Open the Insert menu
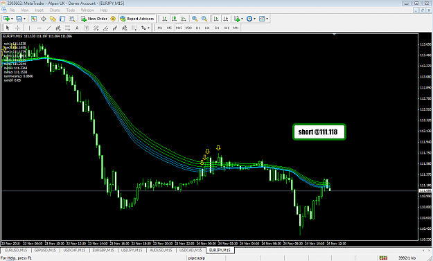This screenshot has width=433, height=261. tap(39, 10)
